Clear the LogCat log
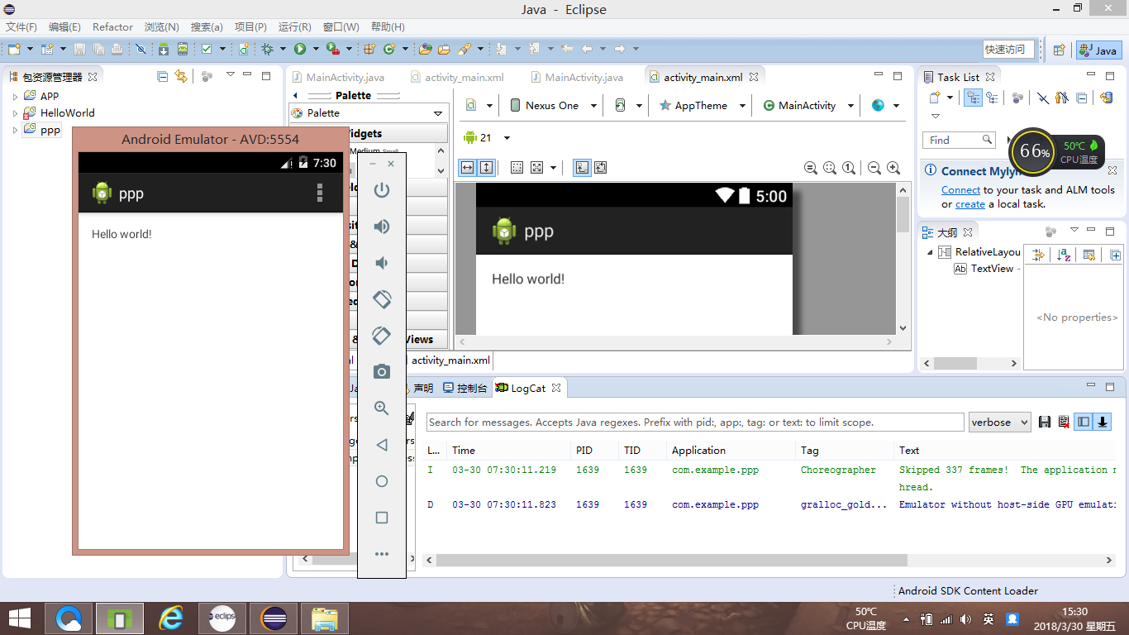 tap(1064, 423)
